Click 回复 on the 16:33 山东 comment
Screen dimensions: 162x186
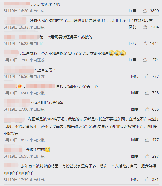133,27
